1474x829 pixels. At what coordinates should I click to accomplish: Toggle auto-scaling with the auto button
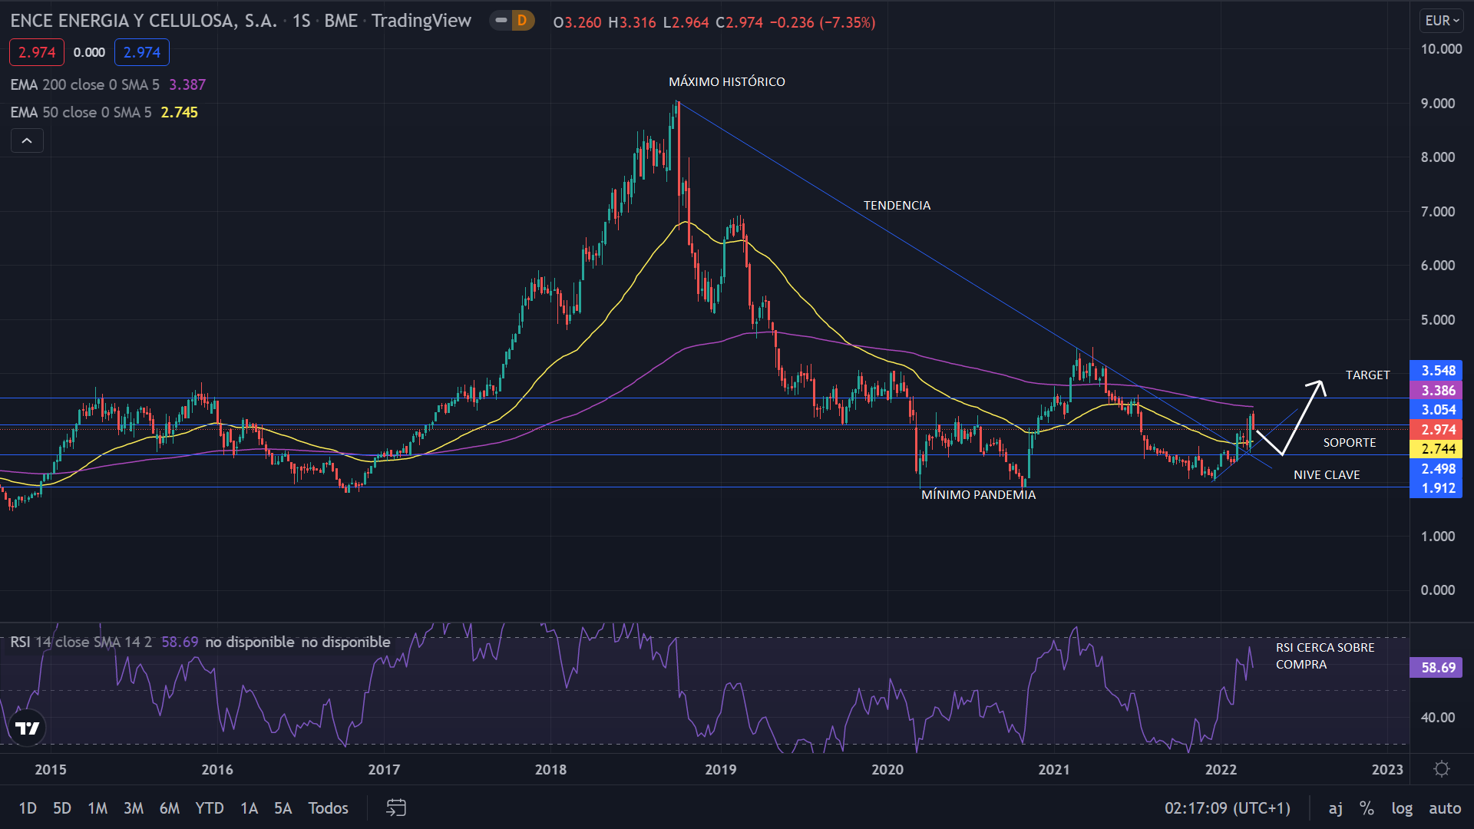[x=1445, y=808]
